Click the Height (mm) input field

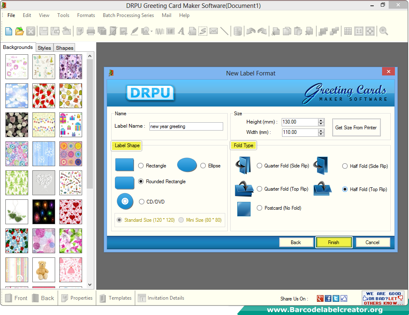click(300, 122)
